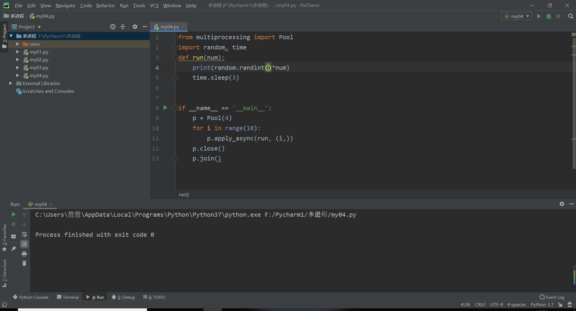
Task: Open the Tools menu
Action: 139,5
